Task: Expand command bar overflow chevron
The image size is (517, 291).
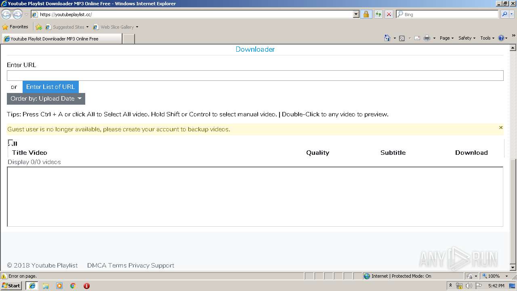Action: (514, 36)
